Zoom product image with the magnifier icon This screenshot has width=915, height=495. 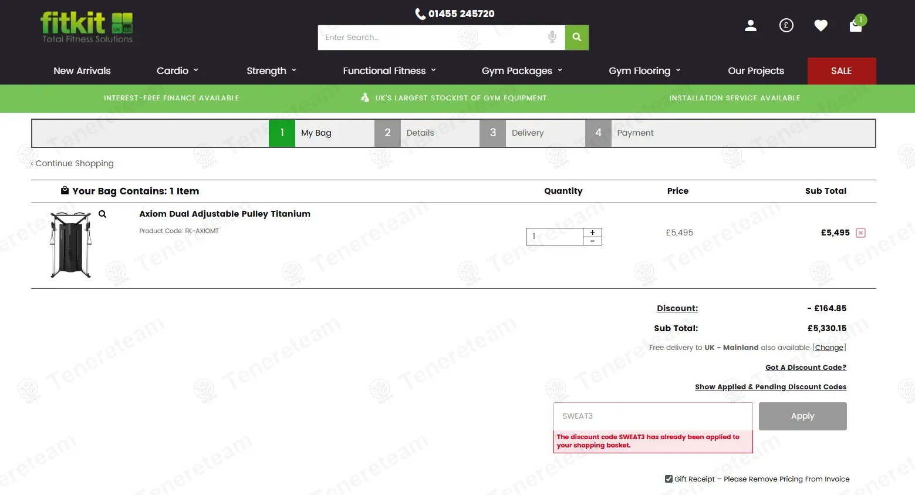pos(102,214)
